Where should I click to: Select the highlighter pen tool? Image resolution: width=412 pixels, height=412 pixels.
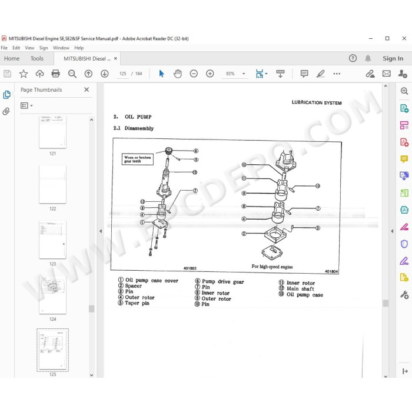coord(321,74)
